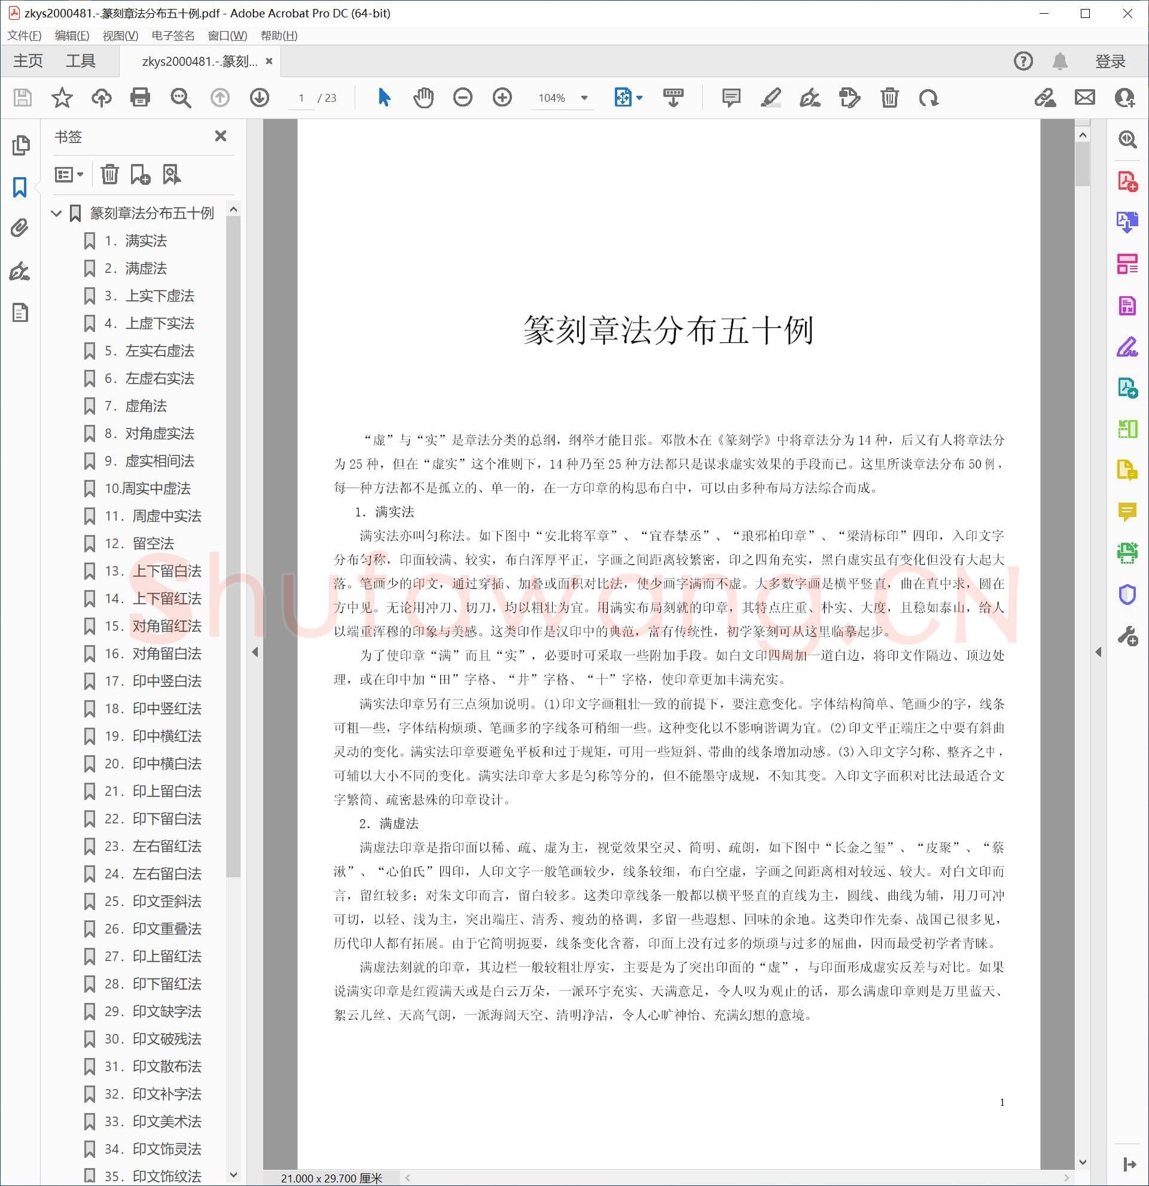The height and width of the screenshot is (1186, 1149).
Task: Print the current PDF document
Action: [x=141, y=97]
